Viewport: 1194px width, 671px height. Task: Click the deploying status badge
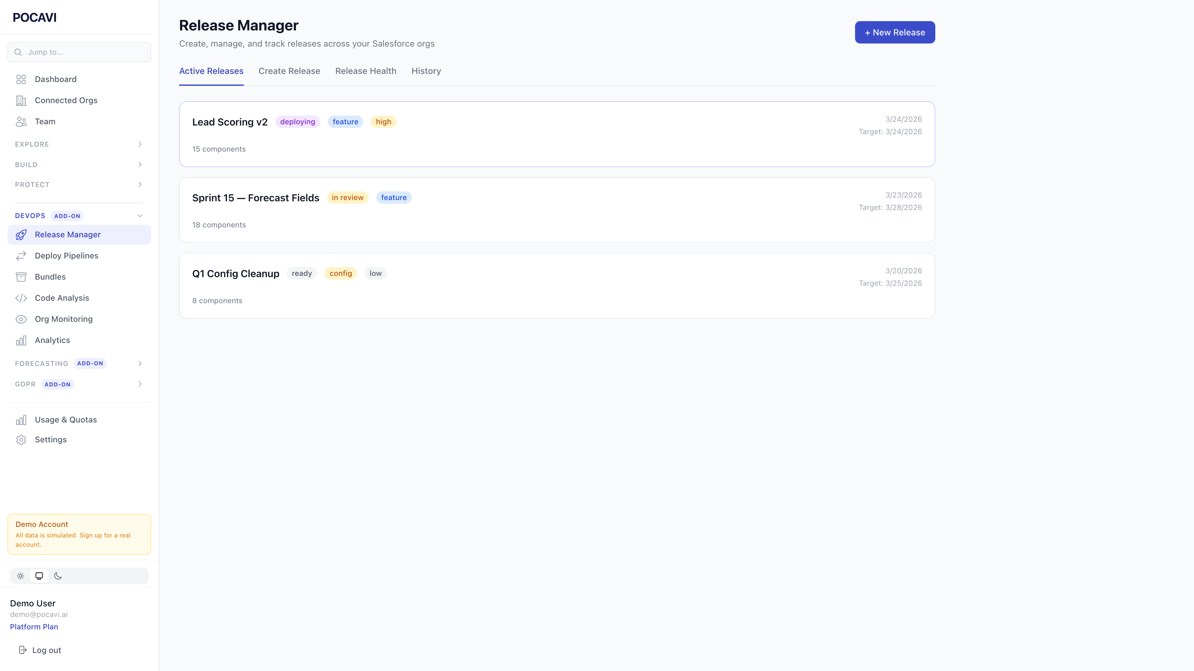pyautogui.click(x=298, y=122)
